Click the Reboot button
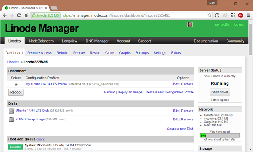Image resolution: width=253 pixels, height=152 pixels. pyautogui.click(x=16, y=92)
